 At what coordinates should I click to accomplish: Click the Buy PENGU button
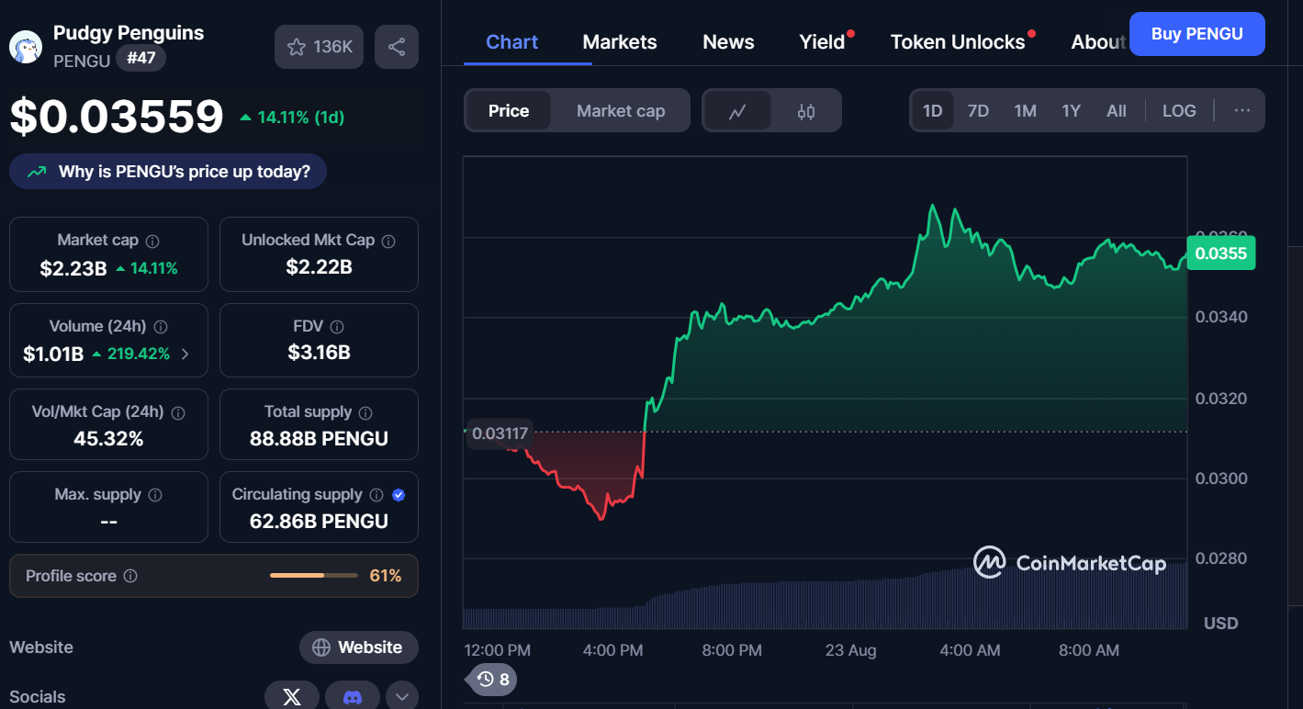pos(1197,34)
